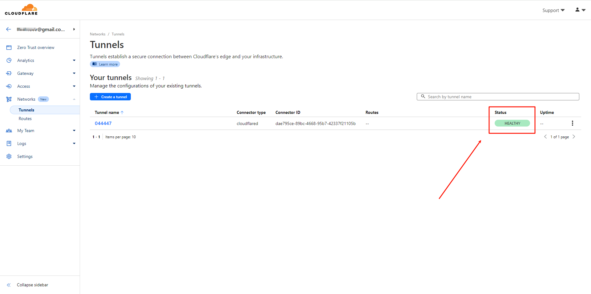Open the Support dropdown menu
591x294 pixels.
pos(553,10)
